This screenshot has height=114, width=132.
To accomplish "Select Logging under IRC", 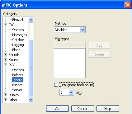I will click(x=18, y=45).
